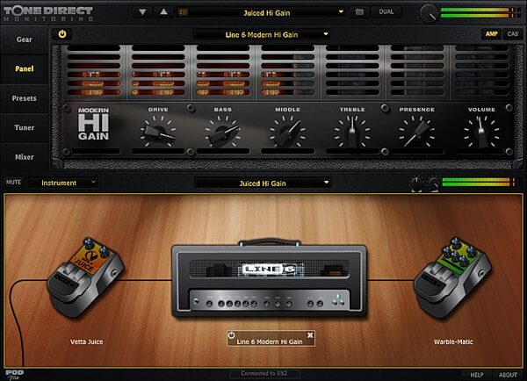The height and width of the screenshot is (381, 527).
Task: Click the ToneDirect Monitoring logo
Action: click(48, 13)
